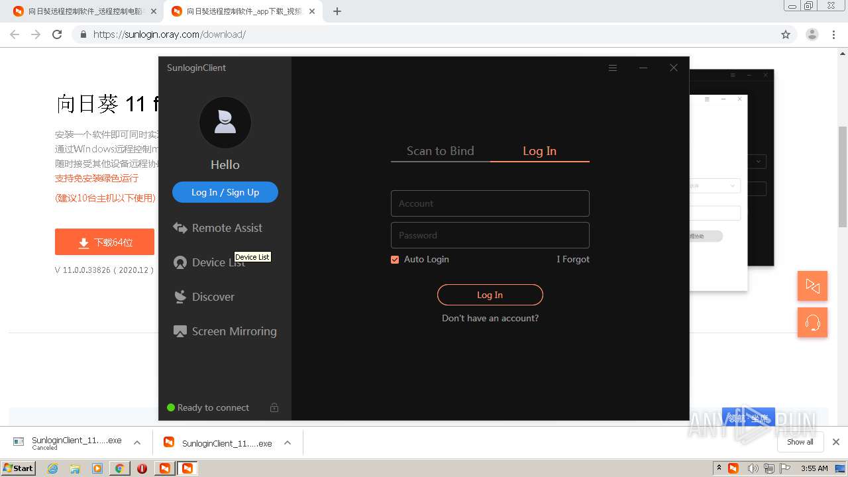Show hidden system tray icons

pos(719,468)
